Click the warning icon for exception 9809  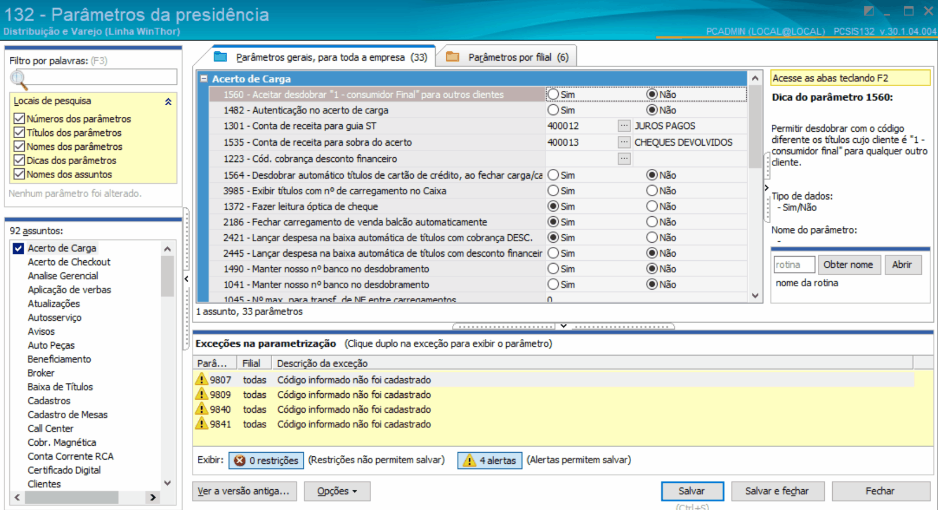201,394
